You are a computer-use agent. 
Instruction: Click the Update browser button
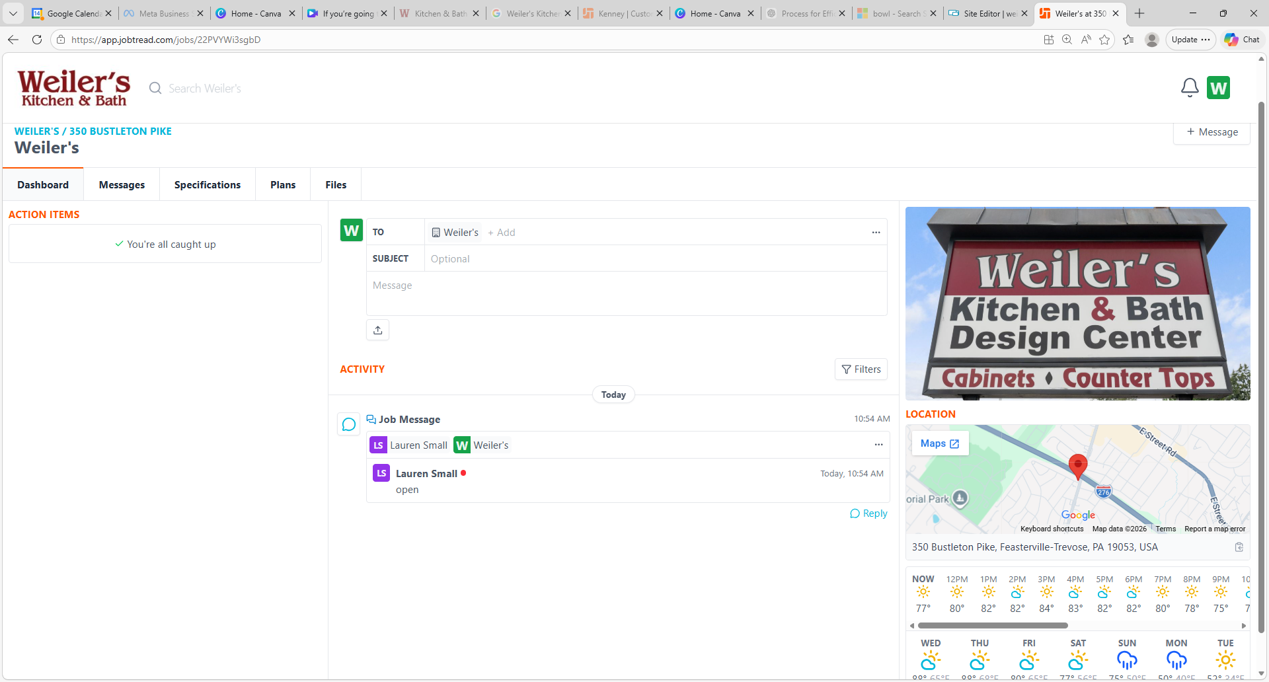1190,40
